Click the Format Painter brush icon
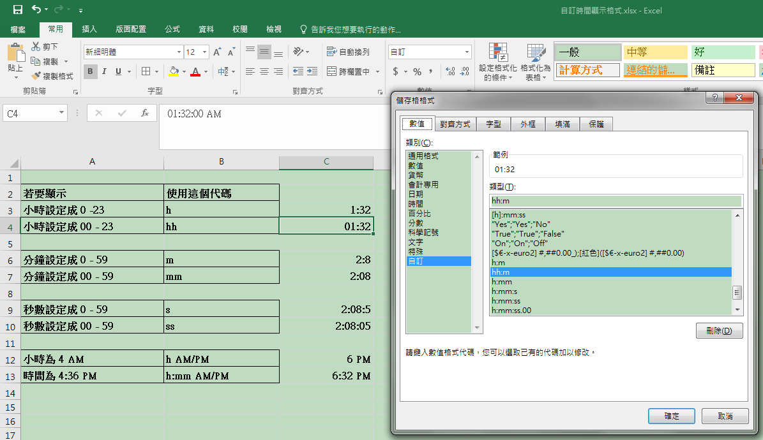The width and height of the screenshot is (763, 440). point(36,76)
